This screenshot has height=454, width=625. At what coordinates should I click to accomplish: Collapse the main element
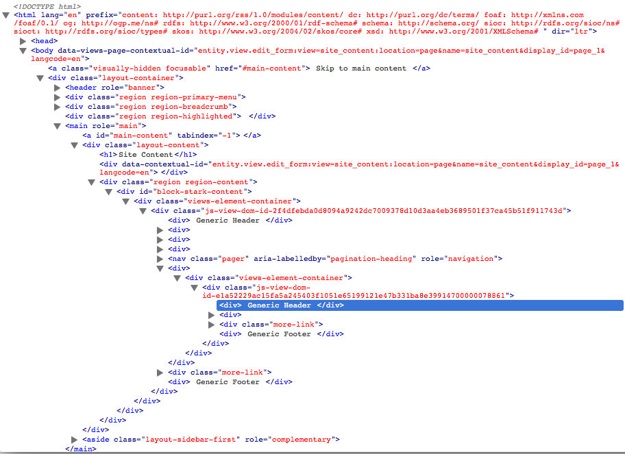(58, 125)
